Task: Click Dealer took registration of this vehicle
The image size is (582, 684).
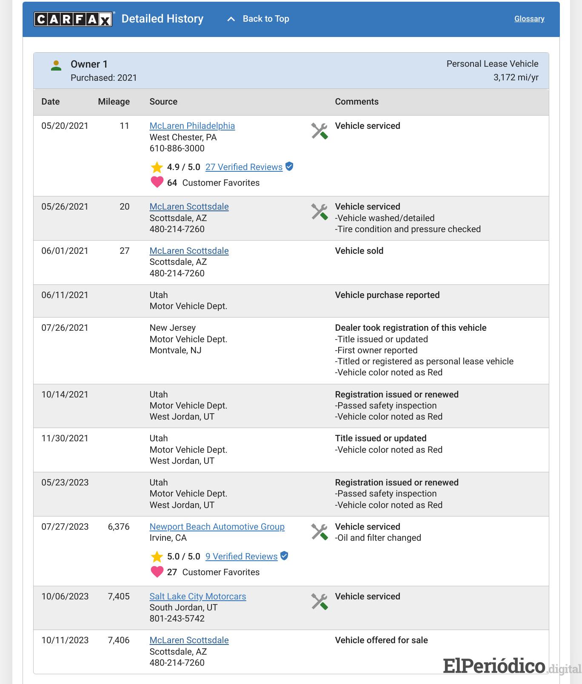Action: (x=411, y=328)
